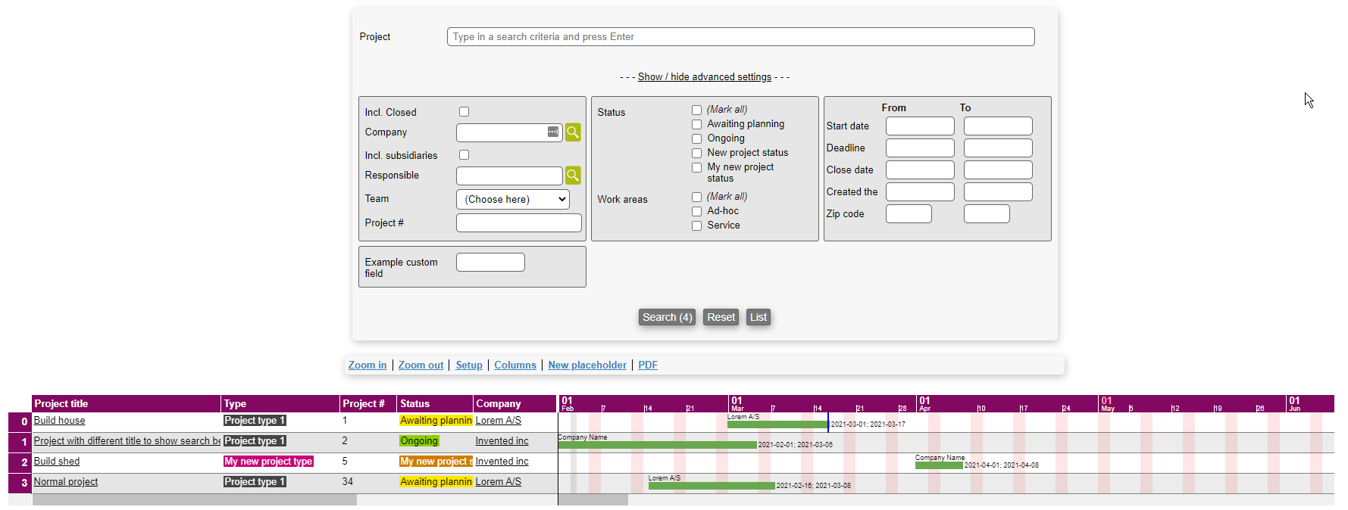Screen dimensions: 1348x510
Task: Click the Build house Gantt bar
Action: coord(777,424)
